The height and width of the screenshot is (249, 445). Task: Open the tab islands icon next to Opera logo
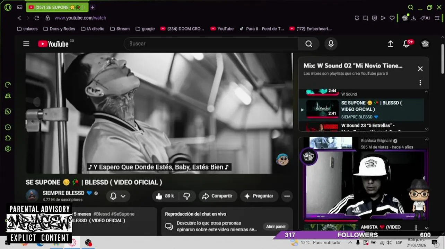(20, 7)
